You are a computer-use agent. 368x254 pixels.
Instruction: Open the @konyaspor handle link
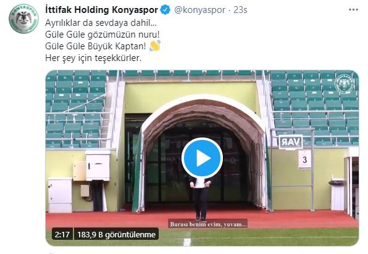click(x=199, y=10)
